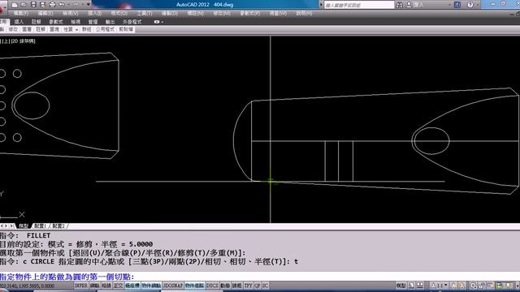Toggle 3DOSNAP in status bar
Image resolution: width=520 pixels, height=292 pixels.
[173, 286]
